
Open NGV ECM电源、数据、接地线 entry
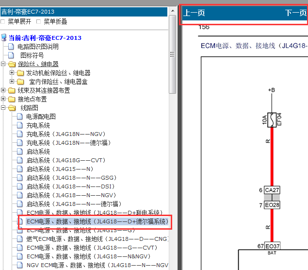coord(97,265)
